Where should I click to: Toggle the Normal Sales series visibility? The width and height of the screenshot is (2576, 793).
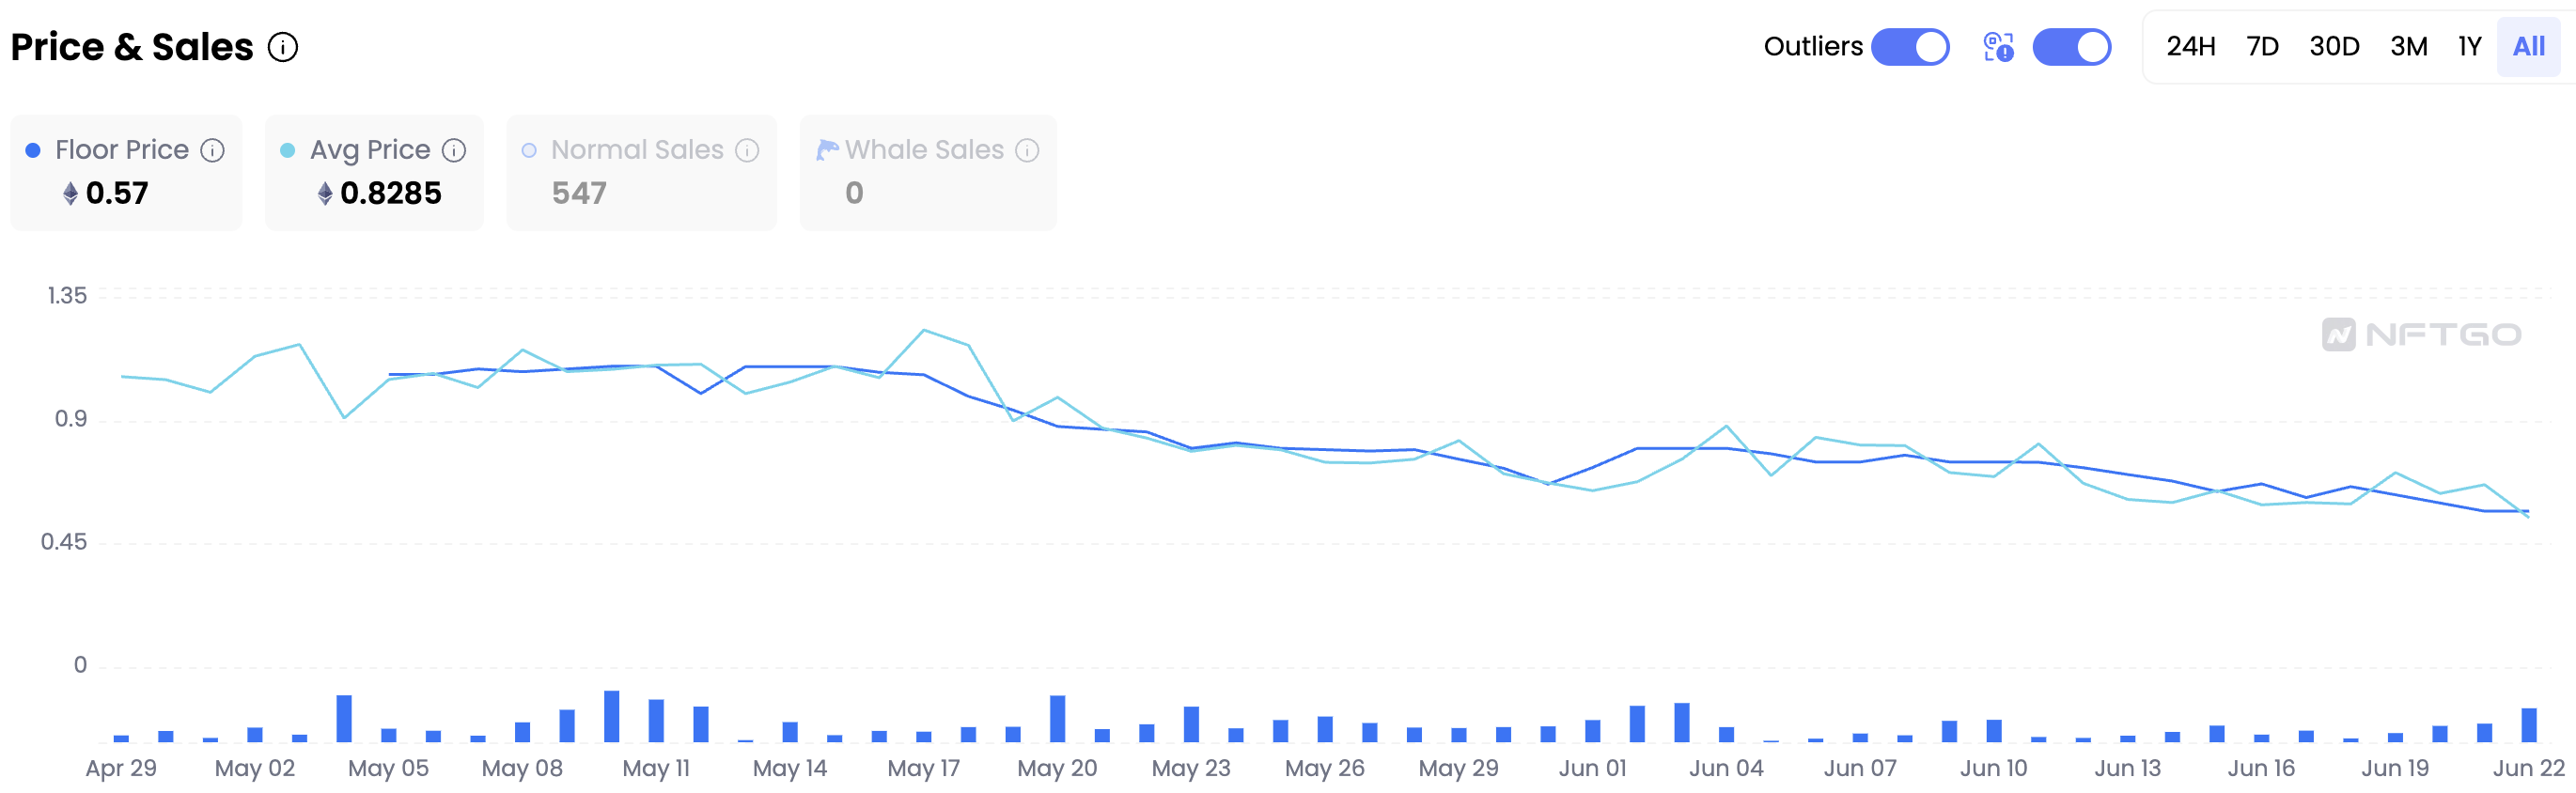click(x=637, y=150)
